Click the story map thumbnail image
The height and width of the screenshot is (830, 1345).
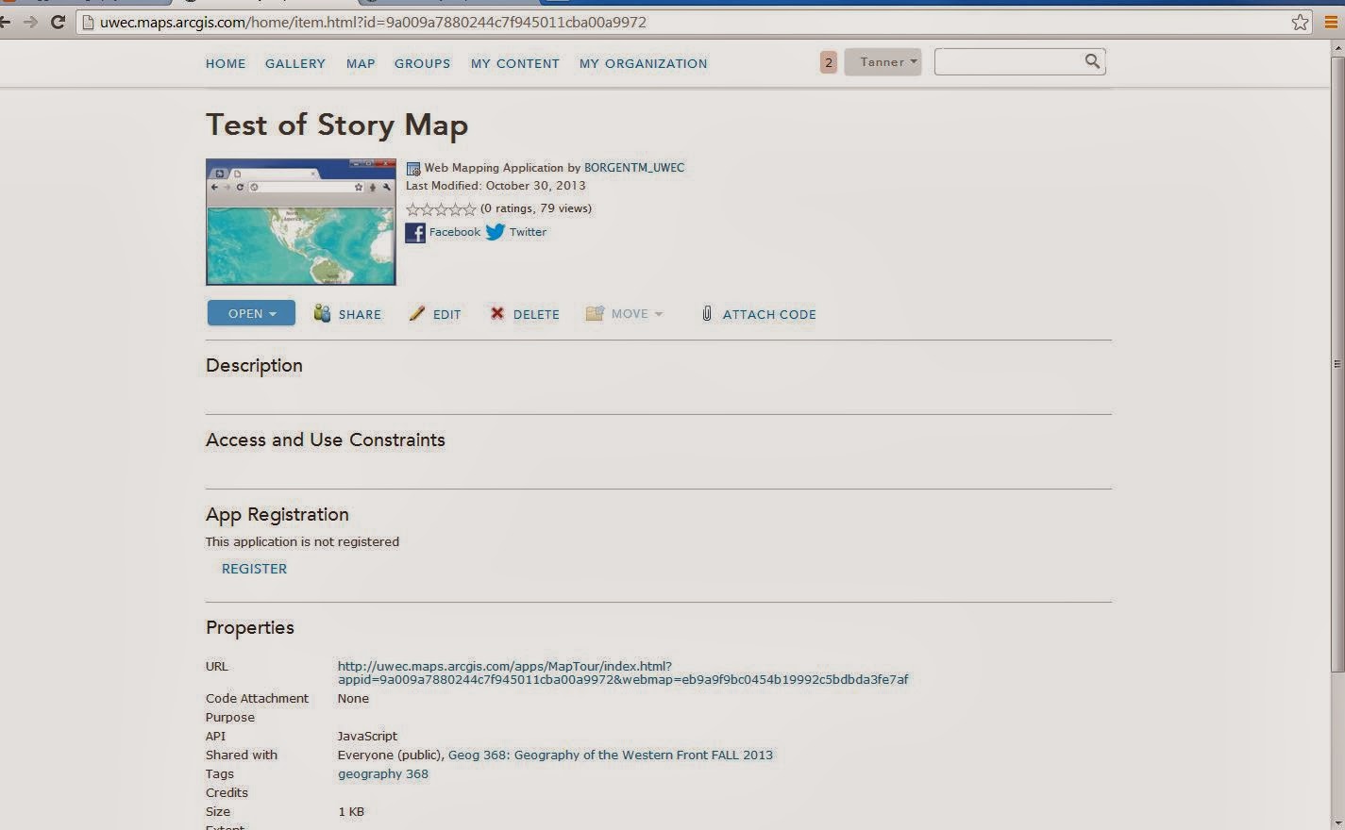pos(301,222)
